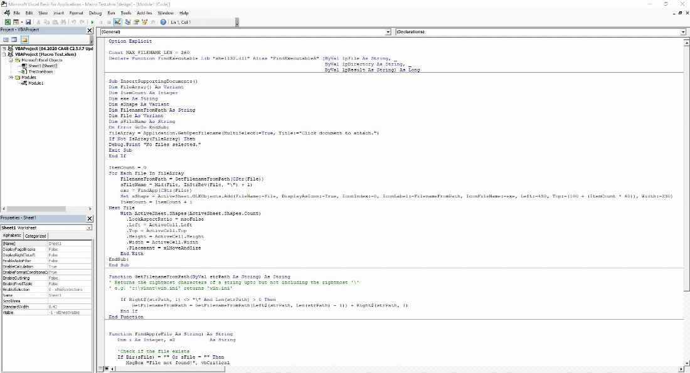The height and width of the screenshot is (373, 690).
Task: Stop execution with the Reset icon
Action: click(108, 21)
